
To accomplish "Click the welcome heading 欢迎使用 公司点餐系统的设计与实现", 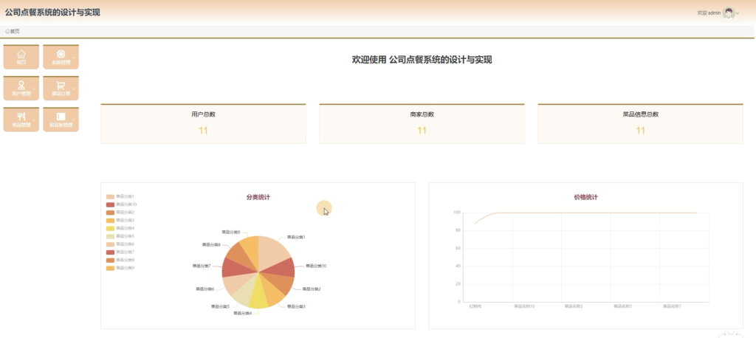I will point(422,60).
